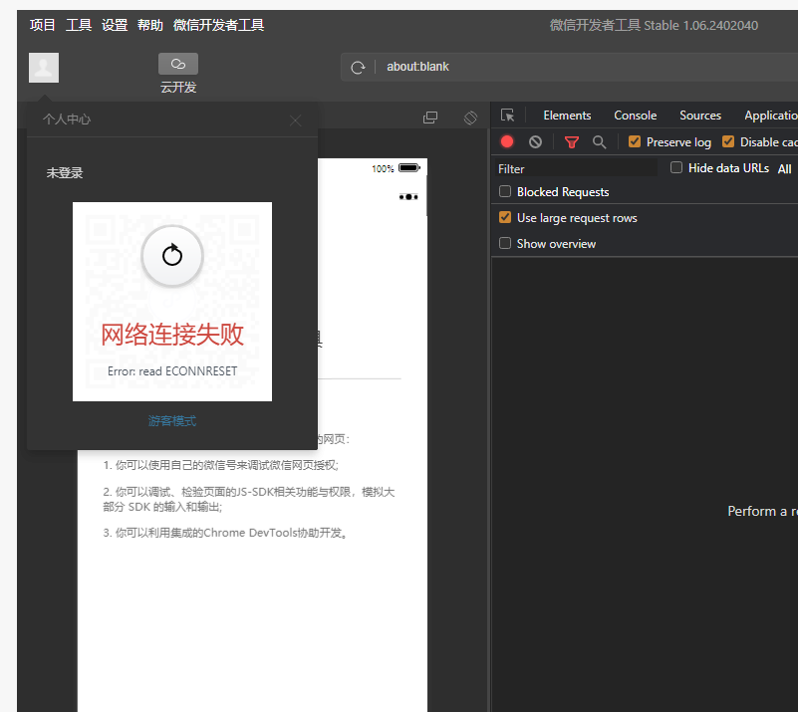The width and height of the screenshot is (798, 712).
Task: Close the 个人中心 panel
Action: 295,120
